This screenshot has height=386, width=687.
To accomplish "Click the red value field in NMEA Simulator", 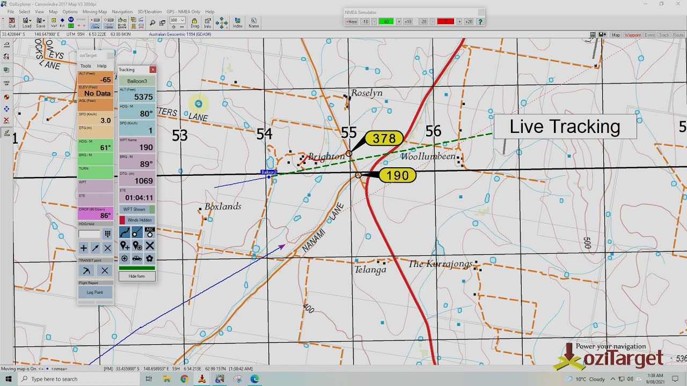I will 445,21.
